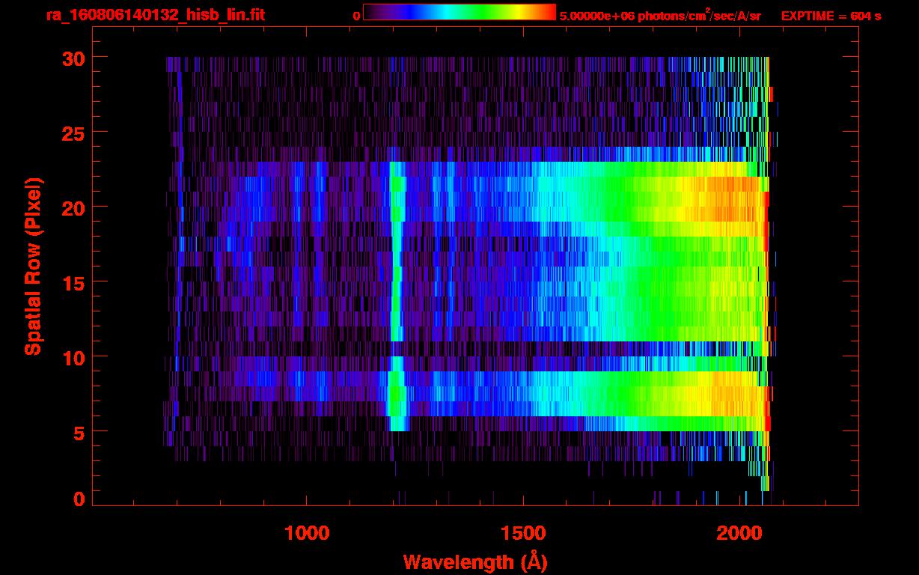Viewport: 919px width, 575px height.
Task: Click the x-axis tick label 2000
Action: coord(741,533)
